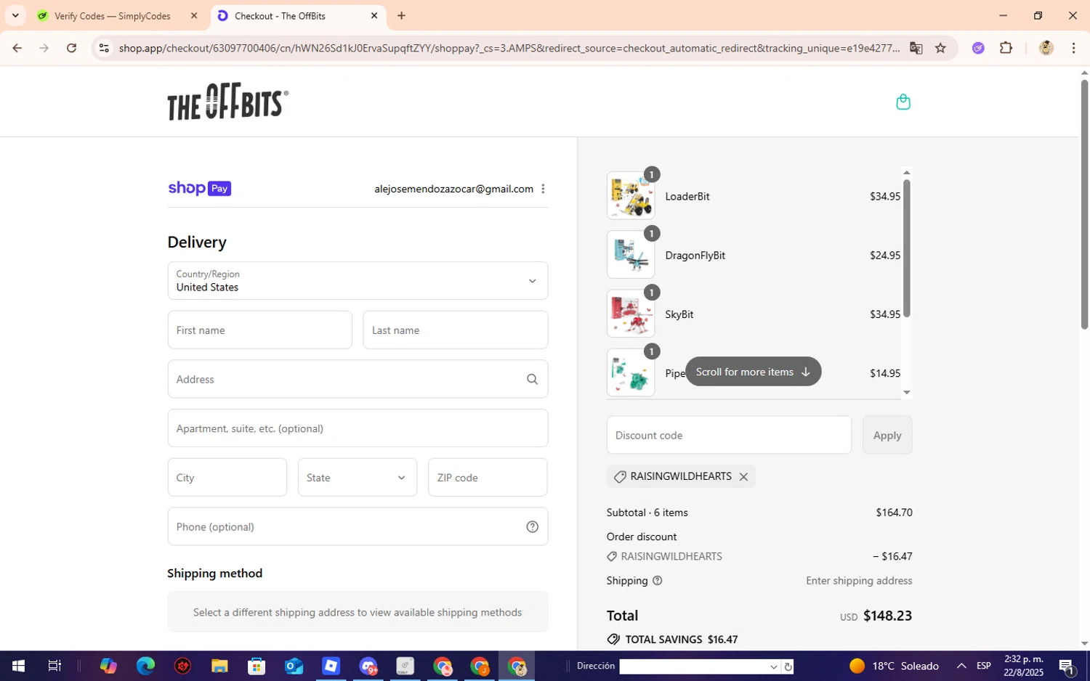
Task: Click the page vertical scrollbar
Action: pyautogui.click(x=1084, y=203)
